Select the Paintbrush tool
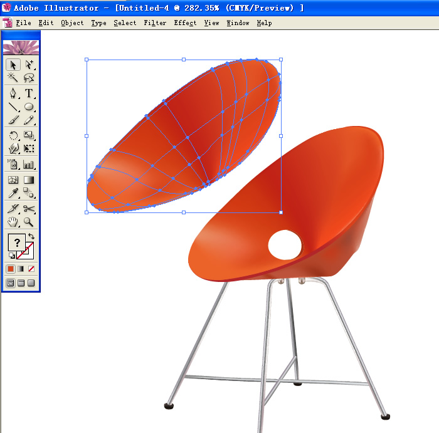 (x=13, y=120)
